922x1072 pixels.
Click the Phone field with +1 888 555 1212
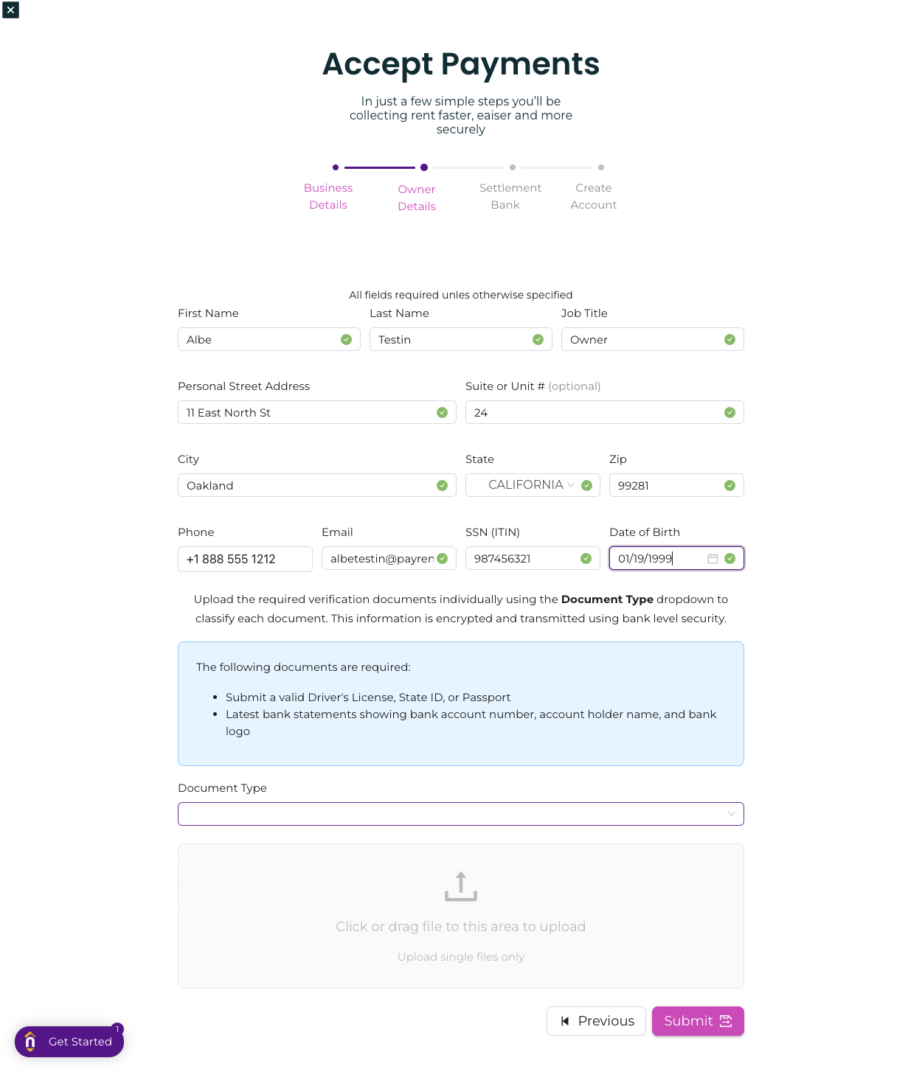(x=245, y=559)
